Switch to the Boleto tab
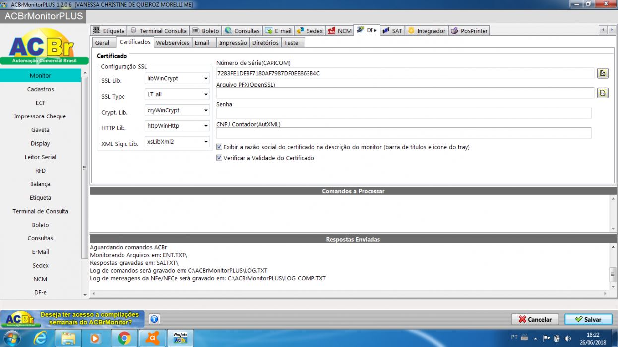The height and width of the screenshot is (347, 618). tap(205, 31)
